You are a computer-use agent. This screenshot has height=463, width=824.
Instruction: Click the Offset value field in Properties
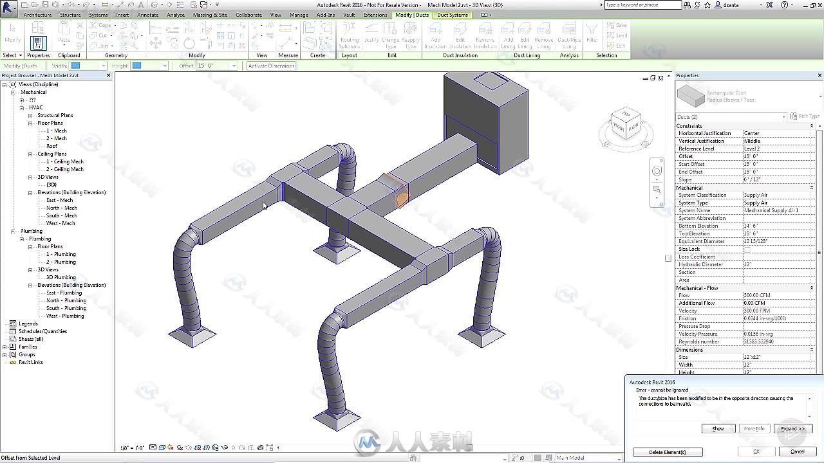pyautogui.click(x=778, y=156)
